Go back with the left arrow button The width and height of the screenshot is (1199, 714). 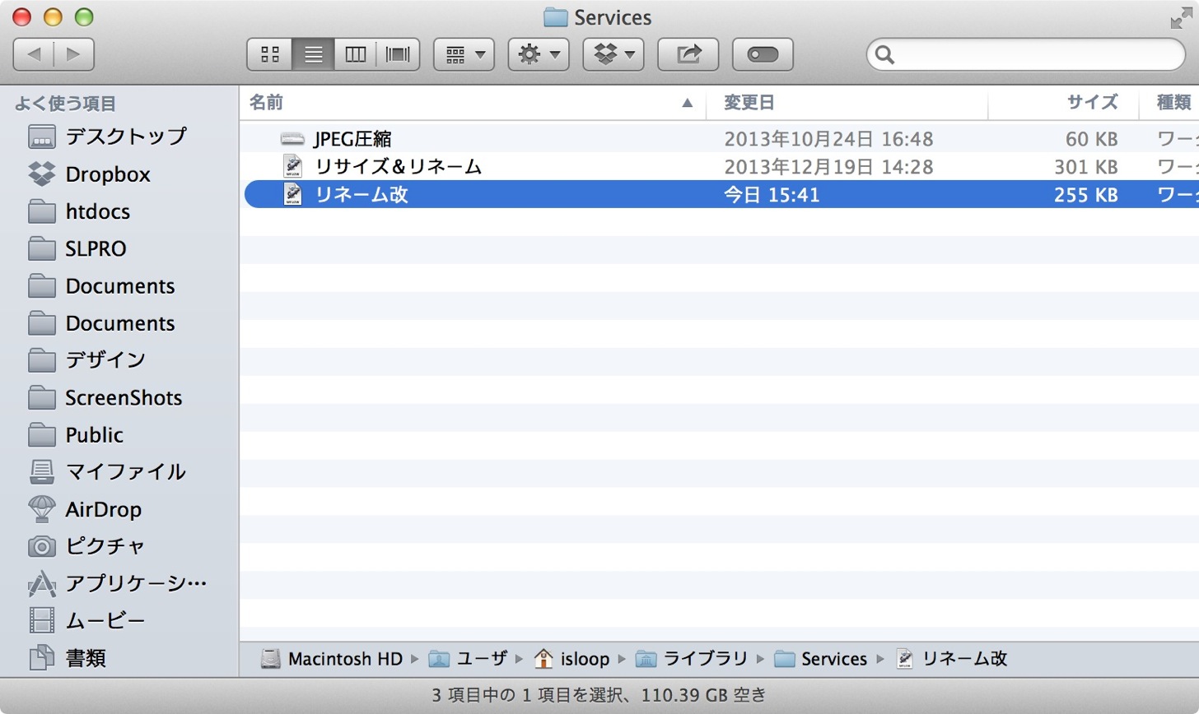click(x=34, y=54)
